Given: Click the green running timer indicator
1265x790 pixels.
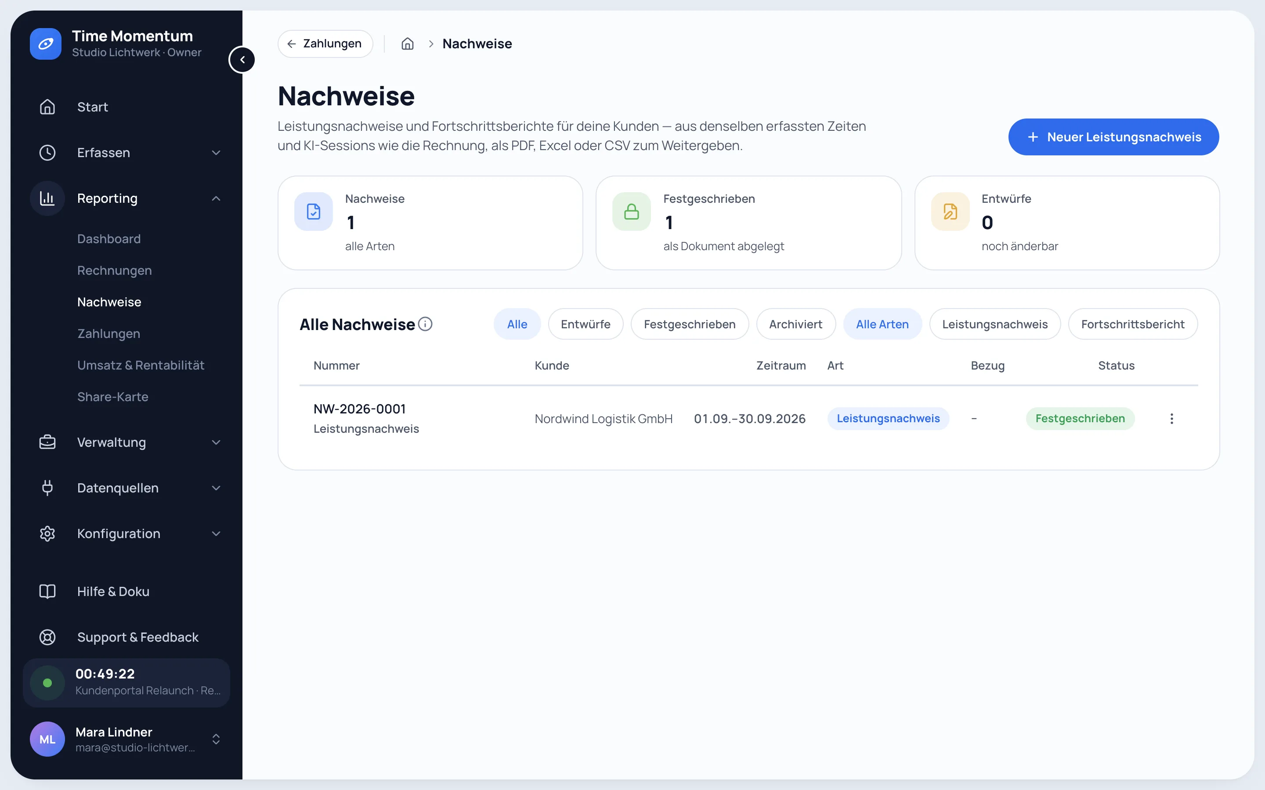Looking at the screenshot, I should click(x=47, y=682).
